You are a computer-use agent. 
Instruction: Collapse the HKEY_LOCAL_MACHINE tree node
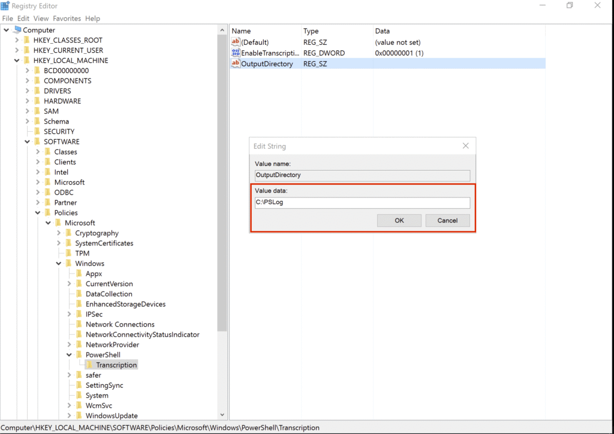click(x=17, y=60)
